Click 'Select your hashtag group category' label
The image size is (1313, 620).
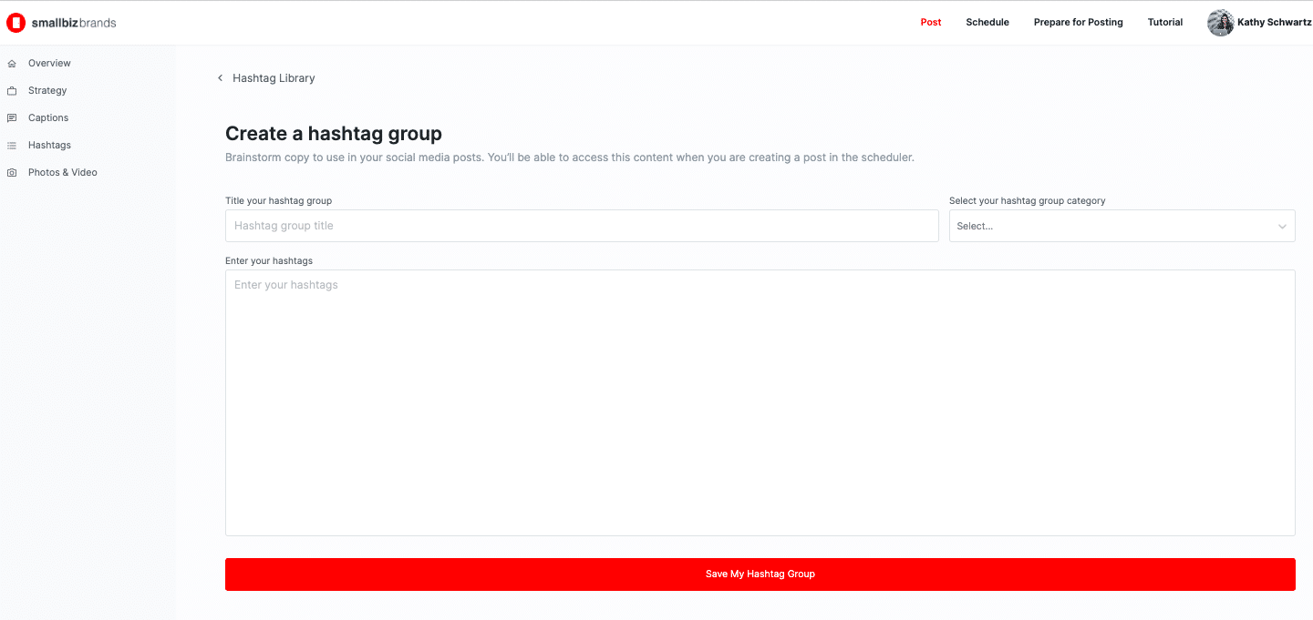(1028, 200)
